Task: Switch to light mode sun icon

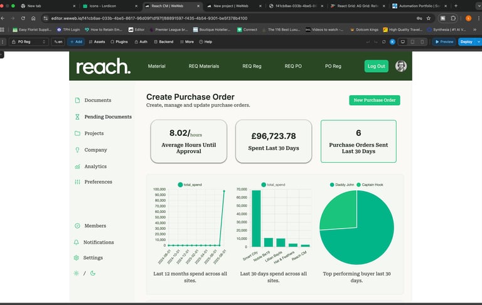Action: (76, 273)
